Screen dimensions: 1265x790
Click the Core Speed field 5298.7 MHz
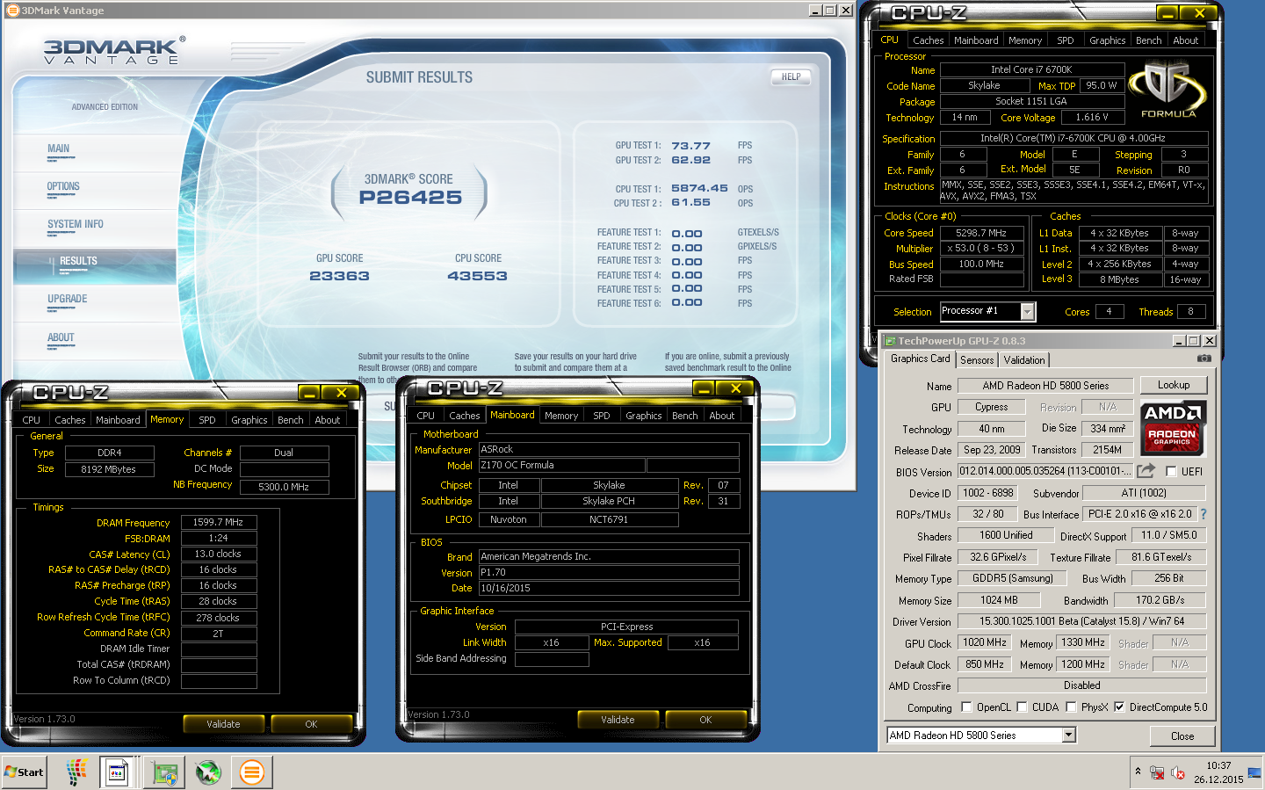982,233
